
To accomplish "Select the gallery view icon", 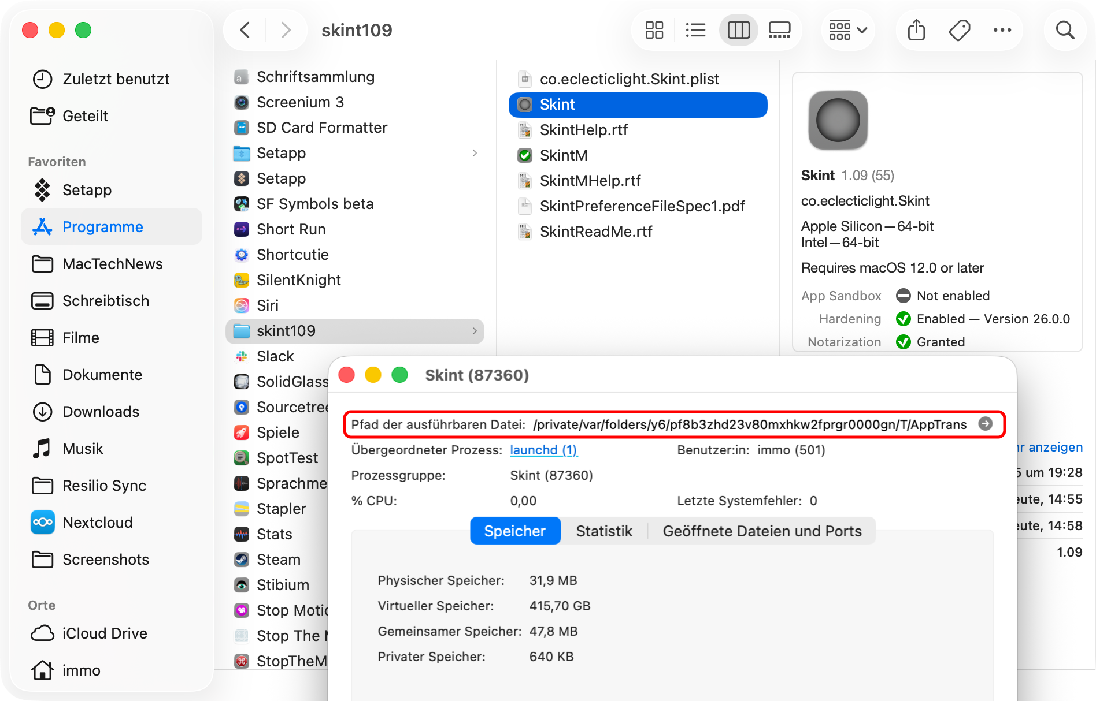I will tap(779, 30).
